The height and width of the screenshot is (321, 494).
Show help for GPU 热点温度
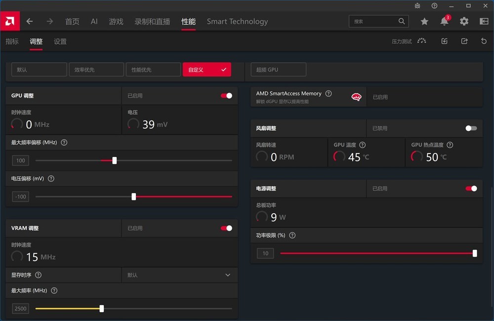point(450,145)
